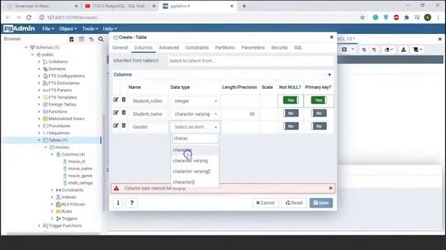Switch to the Security tab

point(279,48)
